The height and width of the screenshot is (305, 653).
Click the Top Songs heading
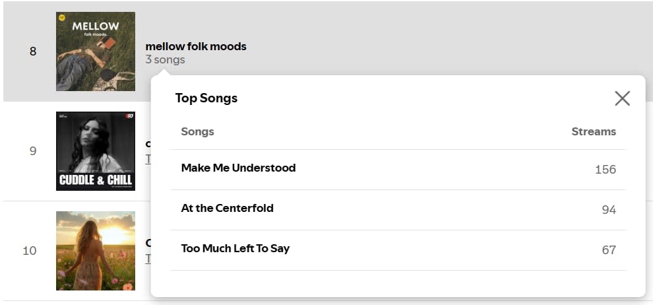(x=206, y=98)
